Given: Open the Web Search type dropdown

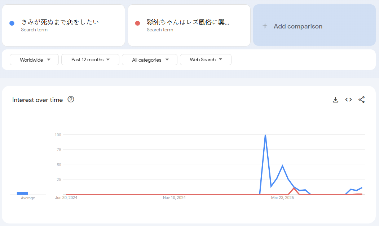Looking at the screenshot, I should (206, 60).
